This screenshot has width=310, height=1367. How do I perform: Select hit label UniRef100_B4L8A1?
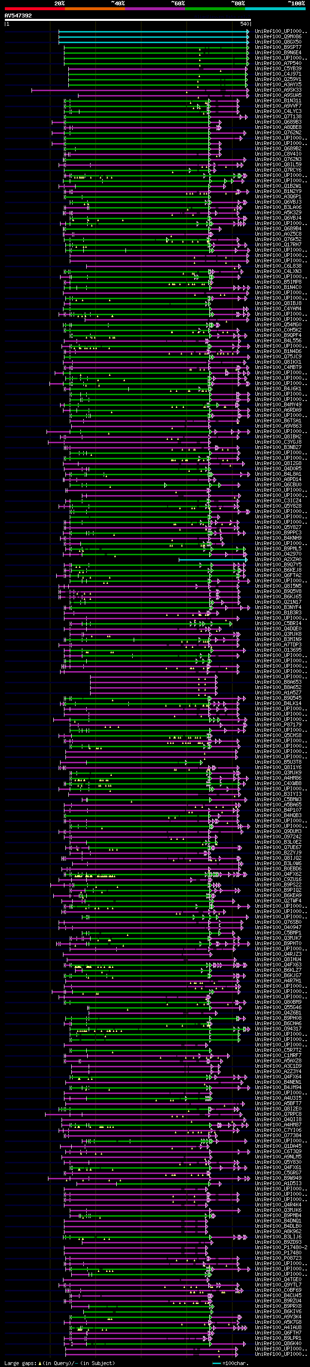[x=278, y=474]
